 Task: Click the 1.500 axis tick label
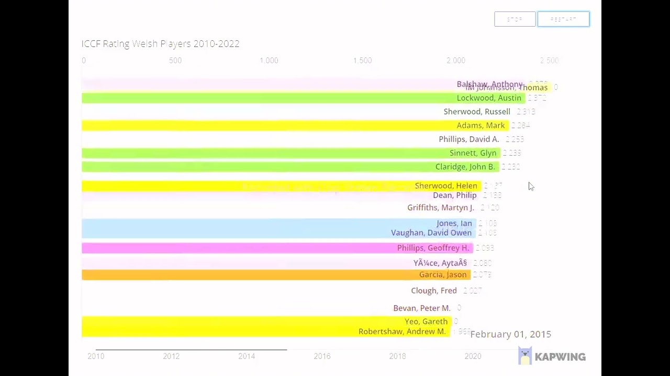coord(362,61)
